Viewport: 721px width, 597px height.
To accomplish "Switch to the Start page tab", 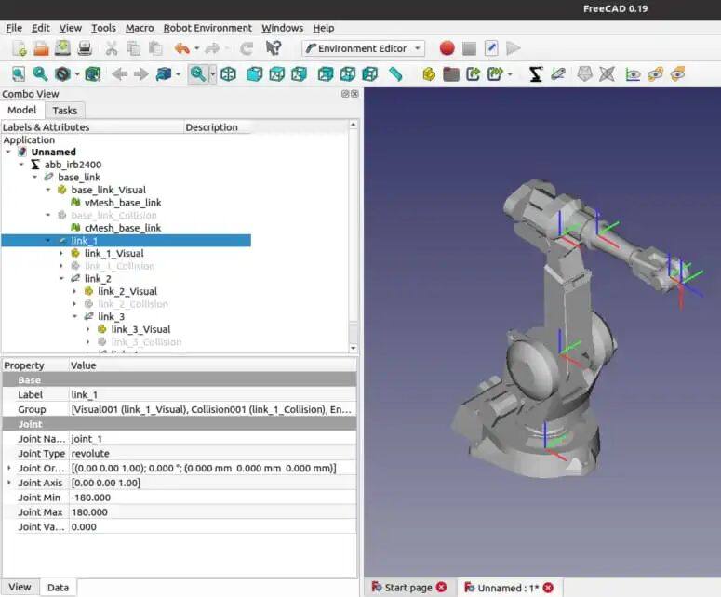I will [408, 587].
